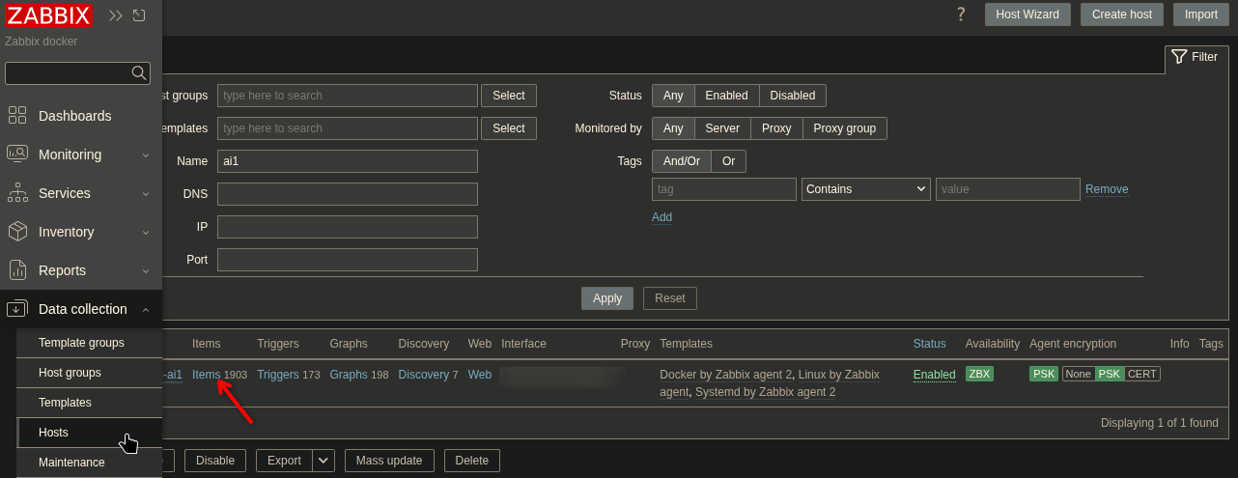Click the Name filter field
This screenshot has height=478, width=1238.
[348, 161]
